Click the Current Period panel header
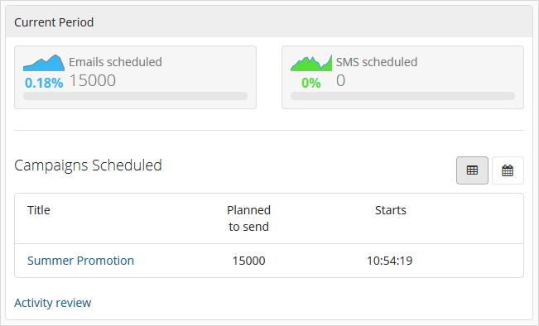The width and height of the screenshot is (539, 326). tap(269, 22)
